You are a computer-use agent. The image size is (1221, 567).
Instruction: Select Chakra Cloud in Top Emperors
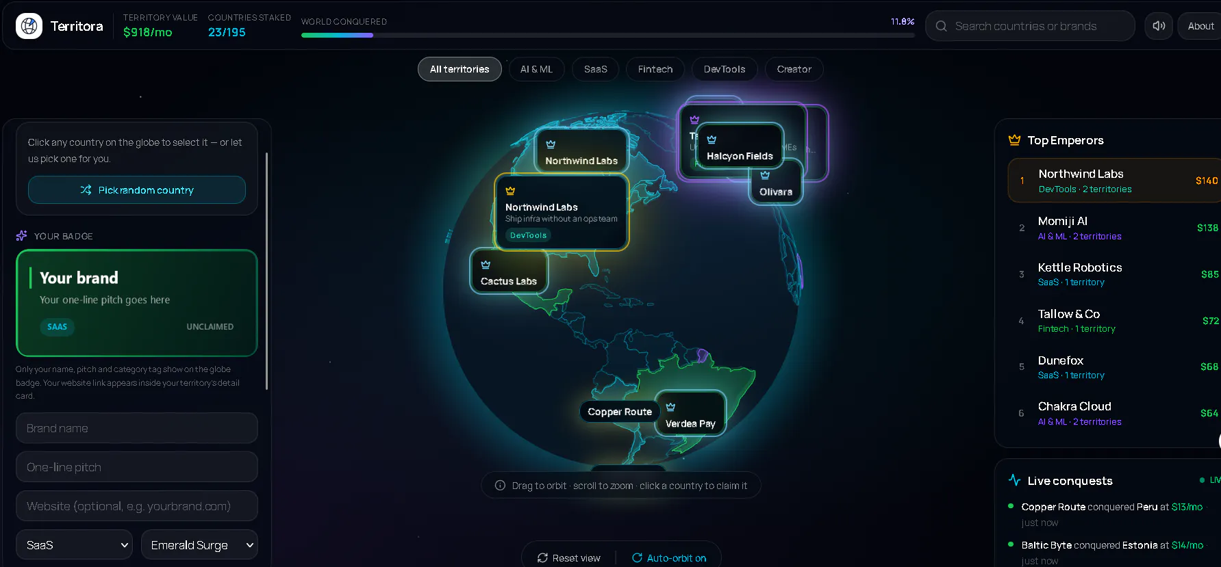(x=1114, y=413)
